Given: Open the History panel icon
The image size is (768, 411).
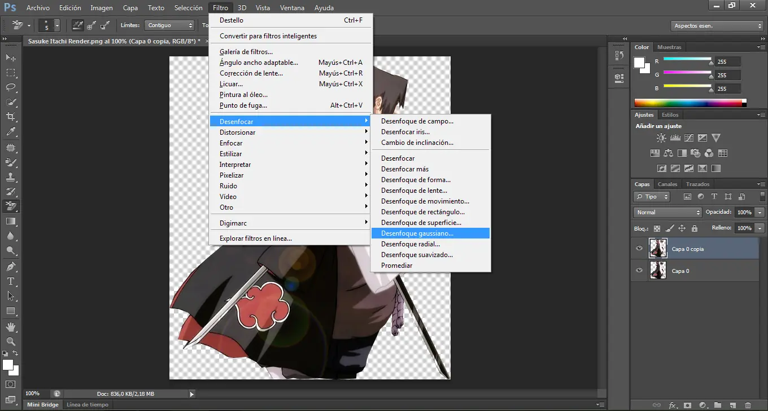Looking at the screenshot, I should click(619, 55).
